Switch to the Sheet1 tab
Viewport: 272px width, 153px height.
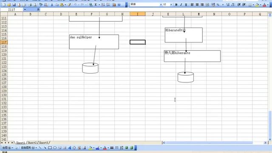(20, 143)
